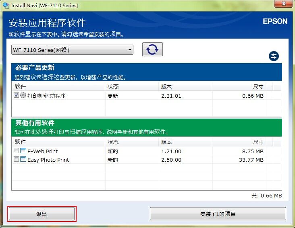Viewport: 295px width, 228px height.
Task: Click version 1.21.00 cell
Action: 171,151
